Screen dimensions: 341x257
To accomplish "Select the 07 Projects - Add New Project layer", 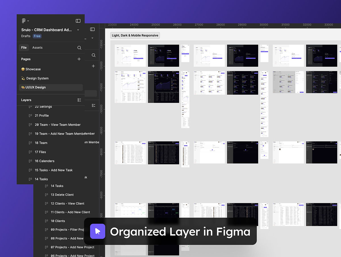I will pyautogui.click(x=72, y=247).
